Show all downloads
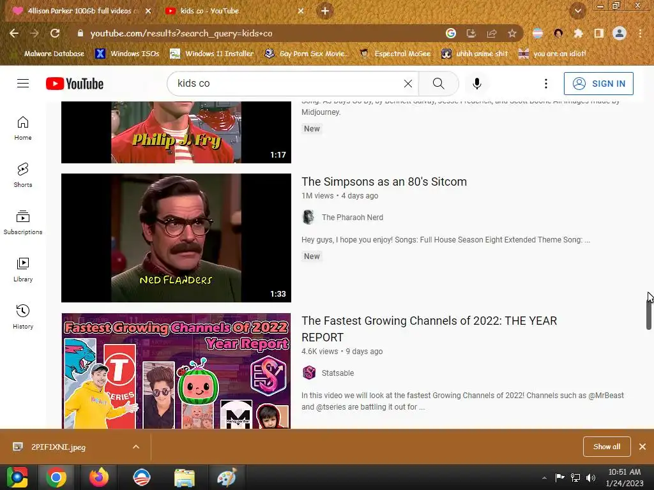Viewport: 654px width, 490px height. tap(607, 447)
